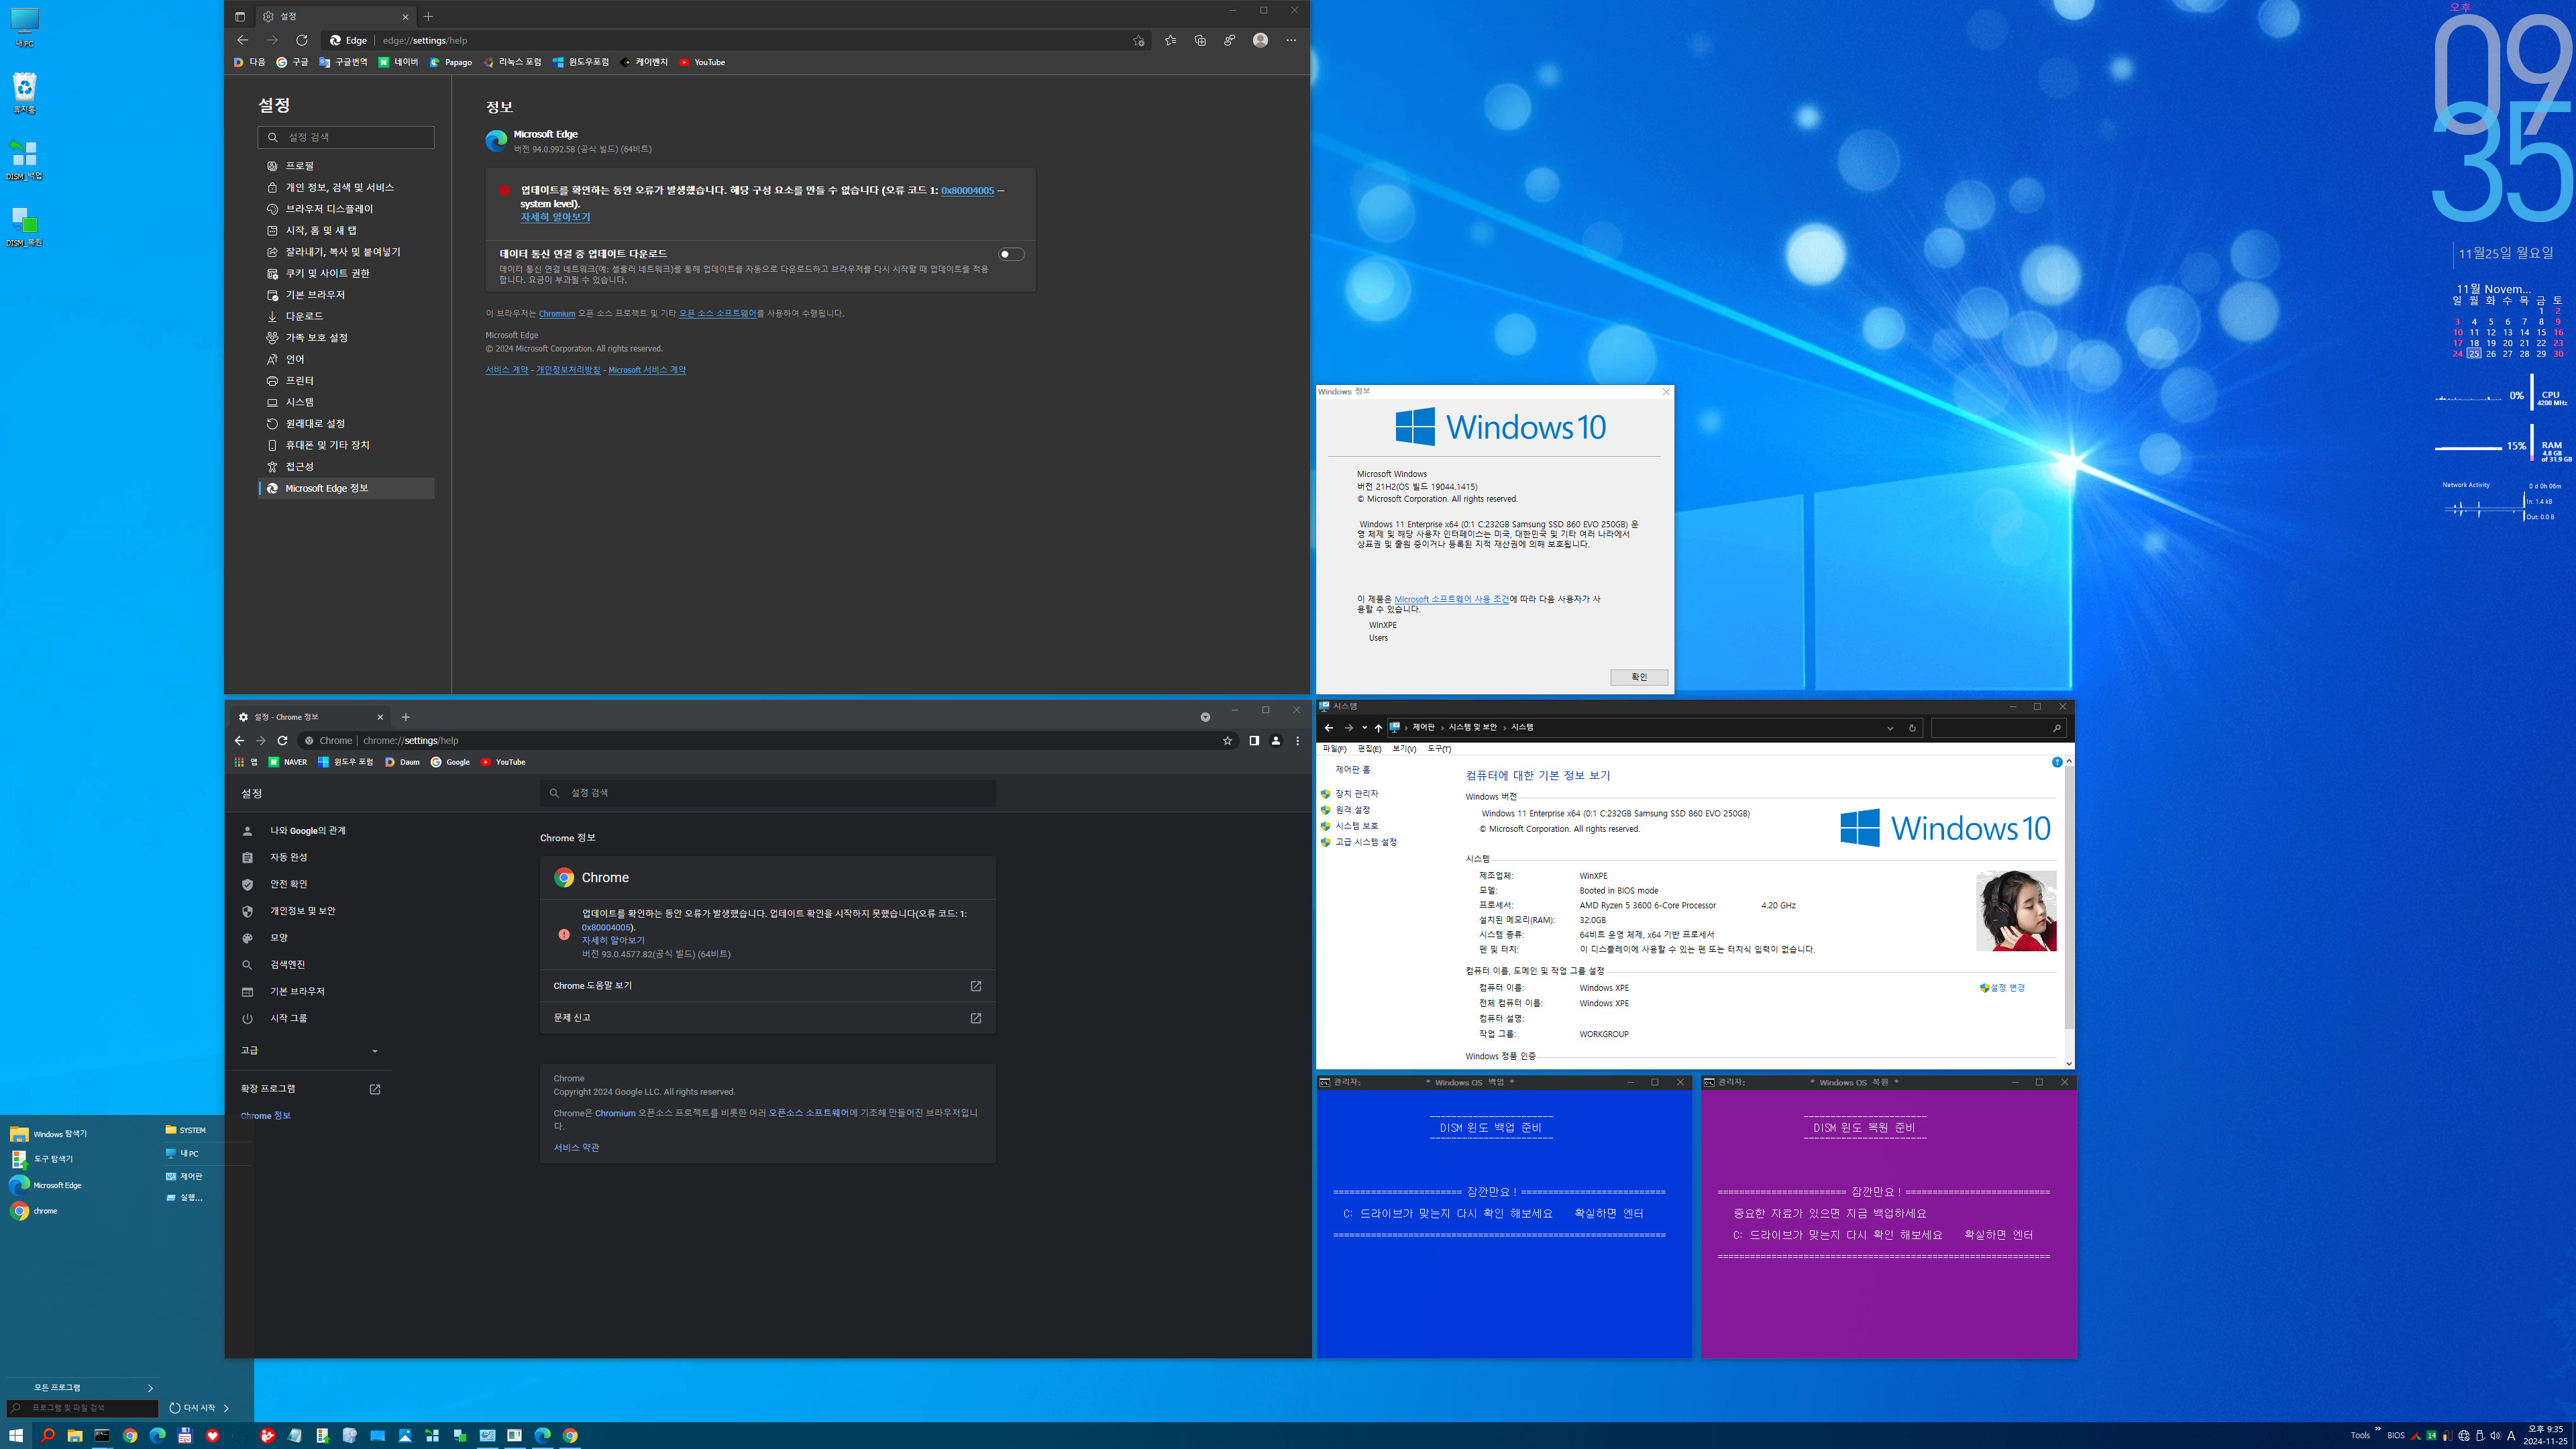2576x1449 pixels.
Task: Click 확인 in Windows 정보 dialog
Action: pyautogui.click(x=1638, y=677)
